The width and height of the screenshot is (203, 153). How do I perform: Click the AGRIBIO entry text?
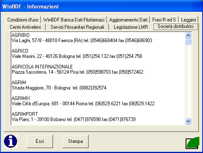click(x=21, y=35)
